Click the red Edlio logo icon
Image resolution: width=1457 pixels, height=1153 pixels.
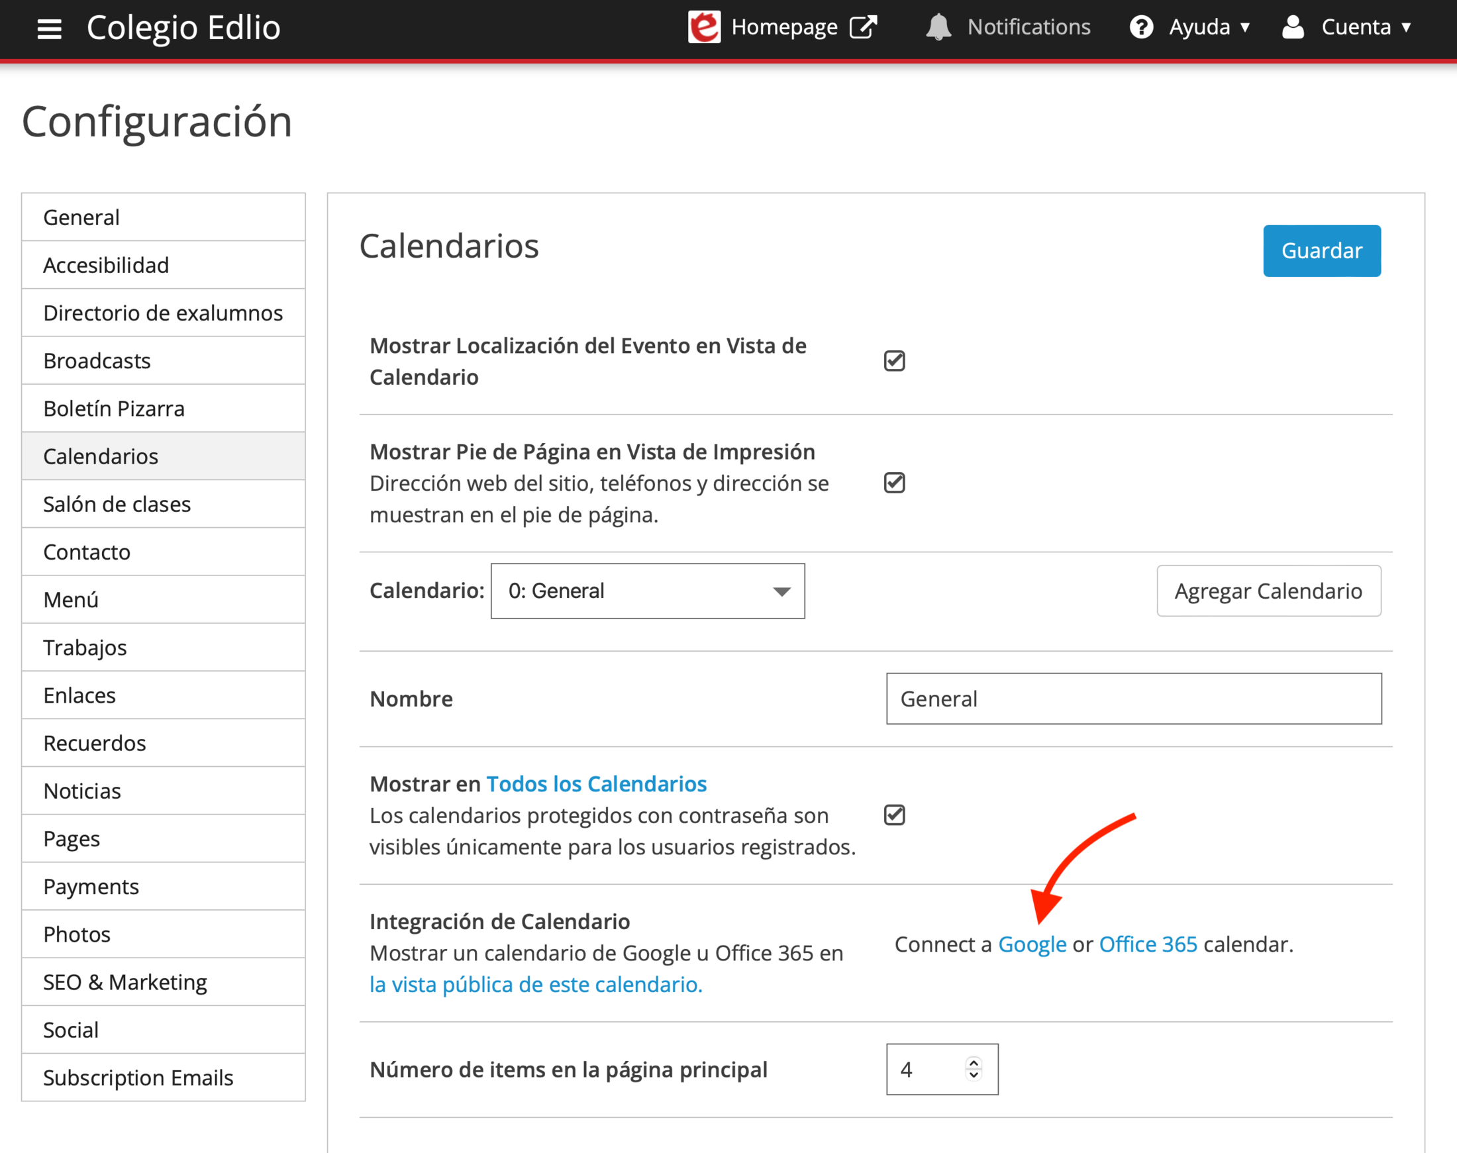coord(703,27)
